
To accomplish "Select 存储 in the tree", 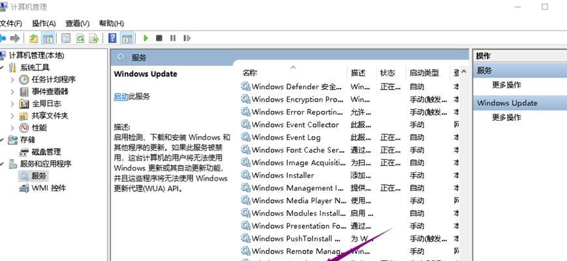I will (x=27, y=140).
